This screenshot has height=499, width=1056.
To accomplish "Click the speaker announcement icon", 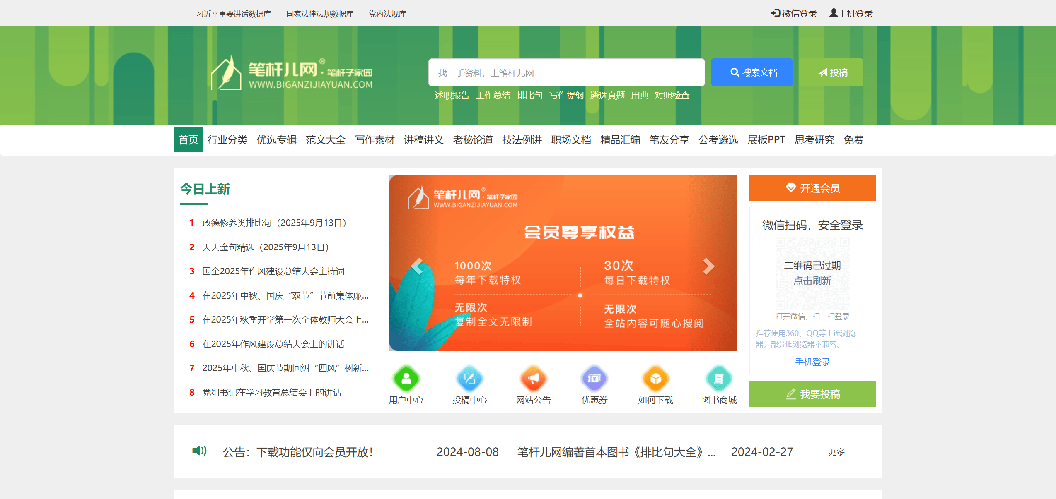I will coord(199,451).
